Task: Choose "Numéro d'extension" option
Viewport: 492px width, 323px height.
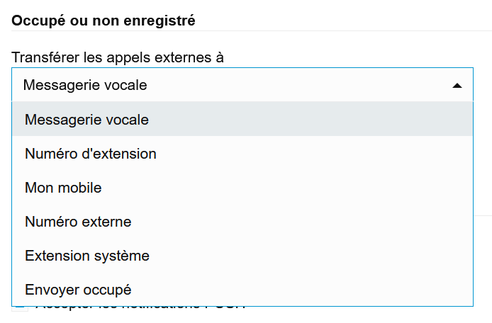Action: click(x=90, y=154)
